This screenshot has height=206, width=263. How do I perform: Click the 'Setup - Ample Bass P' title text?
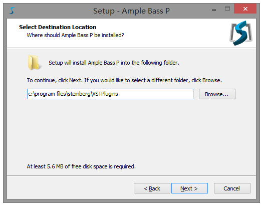(x=131, y=11)
